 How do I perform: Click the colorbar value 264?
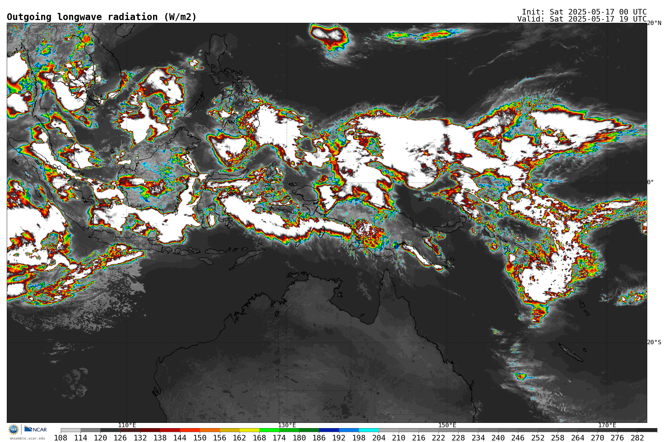tap(577, 438)
